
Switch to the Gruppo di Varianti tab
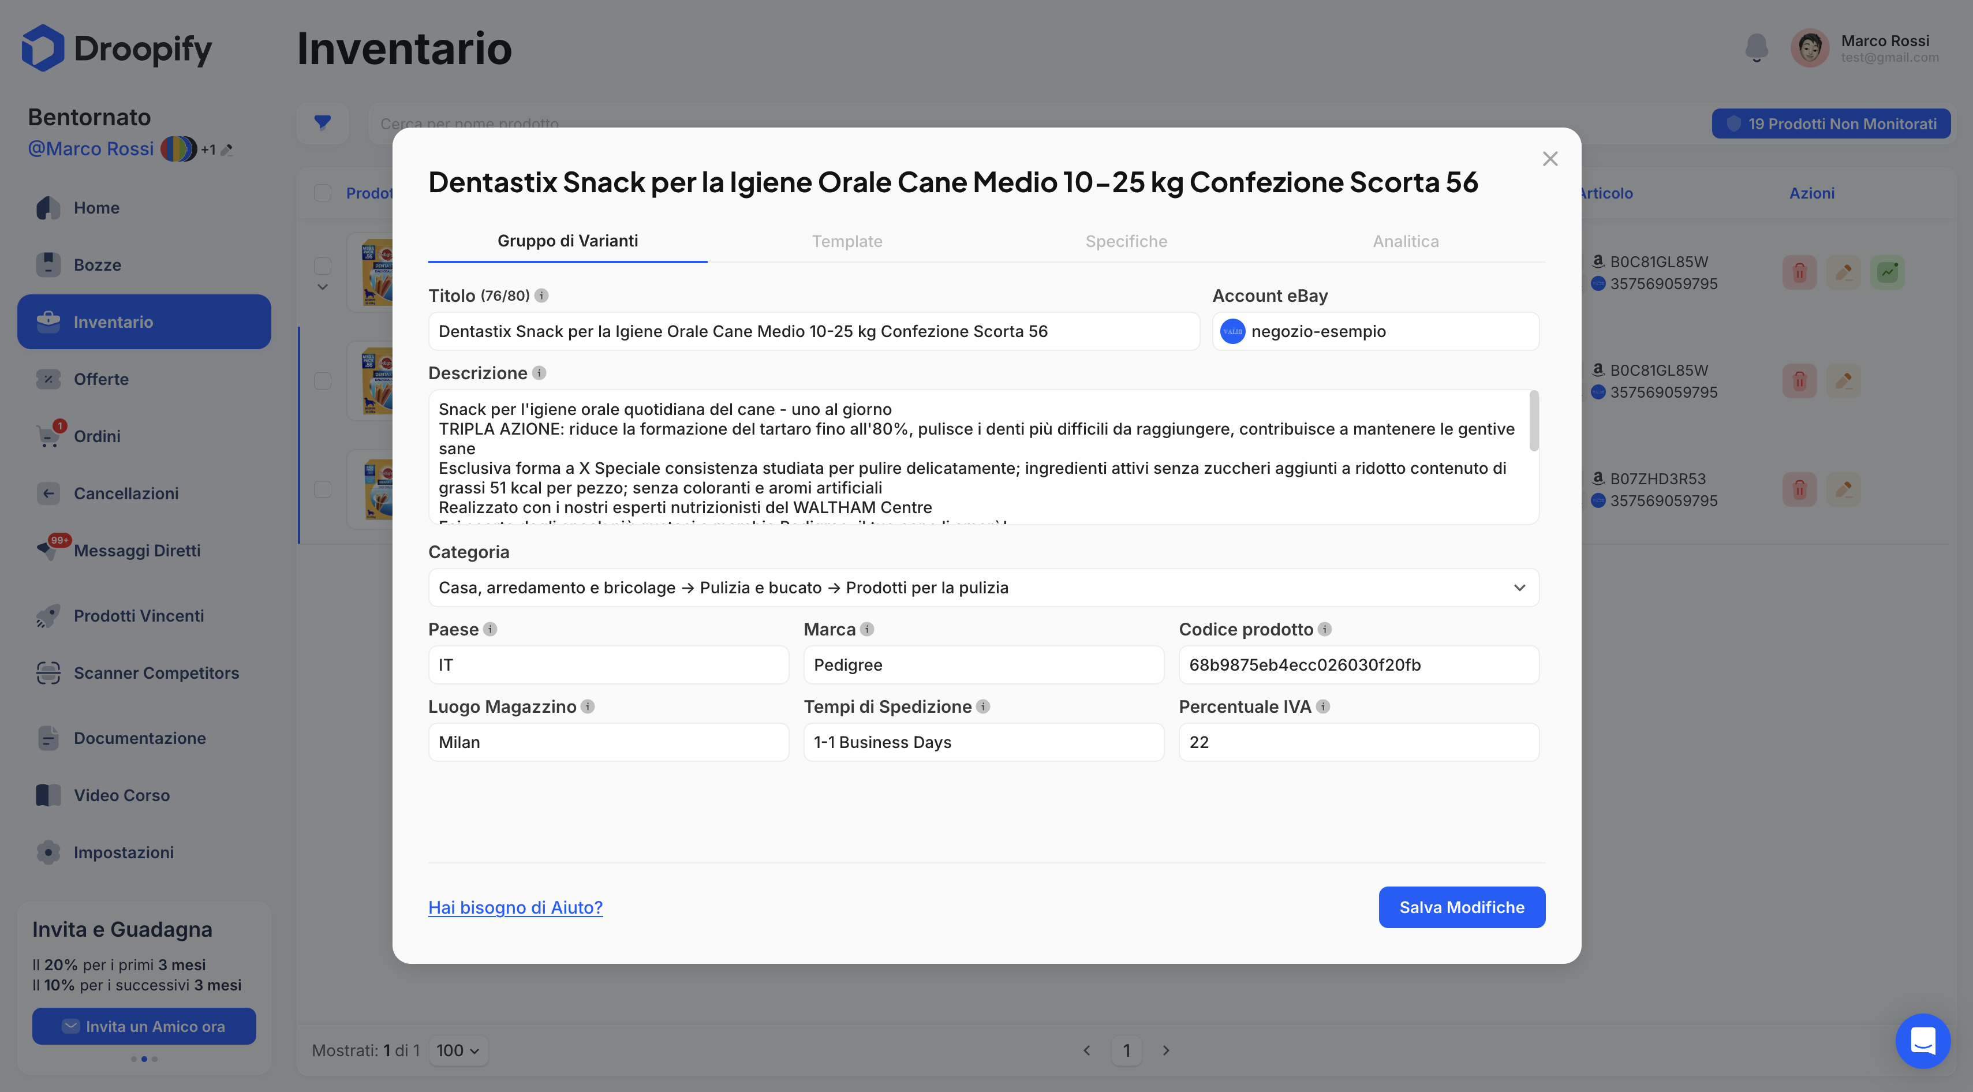click(567, 241)
